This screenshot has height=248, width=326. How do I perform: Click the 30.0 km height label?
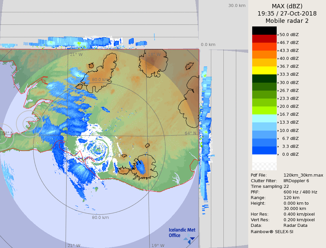pos(237,6)
